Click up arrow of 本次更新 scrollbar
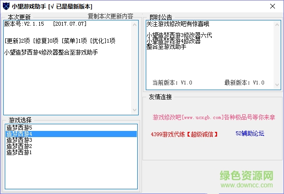 (x=134, y=25)
